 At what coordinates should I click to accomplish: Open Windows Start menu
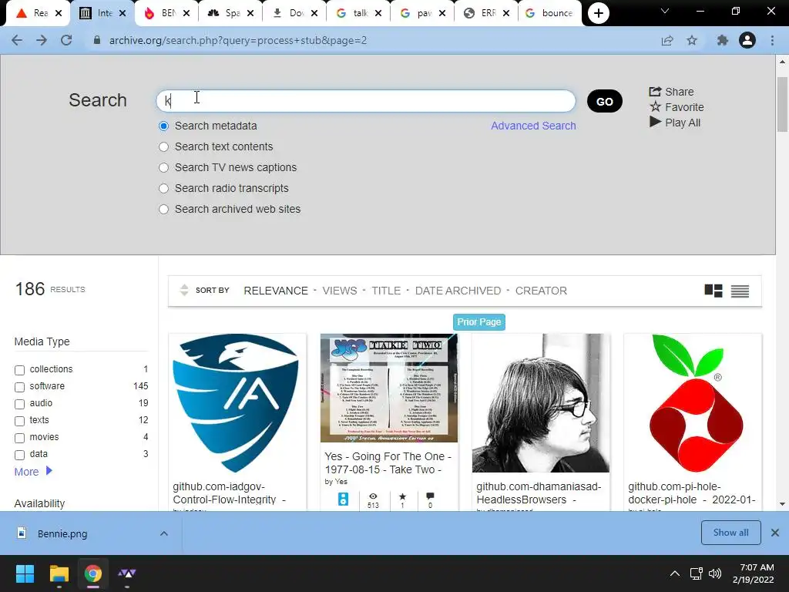[25, 573]
